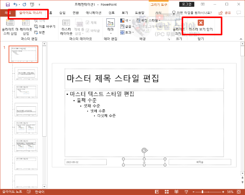Click the zoom in plus button
245x195 pixels.
[223, 192]
